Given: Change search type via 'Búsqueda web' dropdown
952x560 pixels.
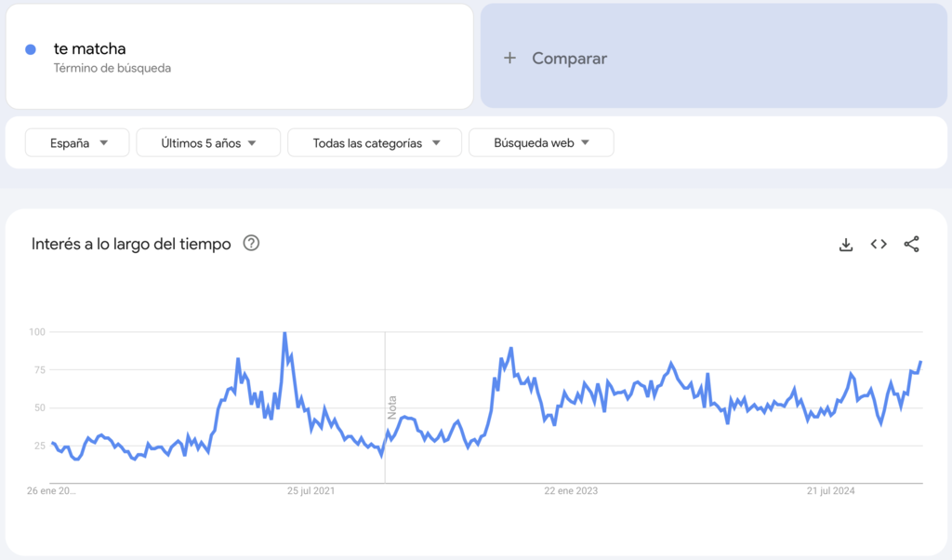Looking at the screenshot, I should tap(541, 142).
